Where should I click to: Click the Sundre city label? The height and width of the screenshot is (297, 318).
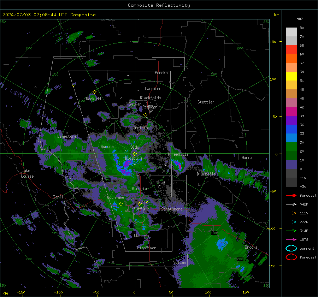(x=107, y=146)
